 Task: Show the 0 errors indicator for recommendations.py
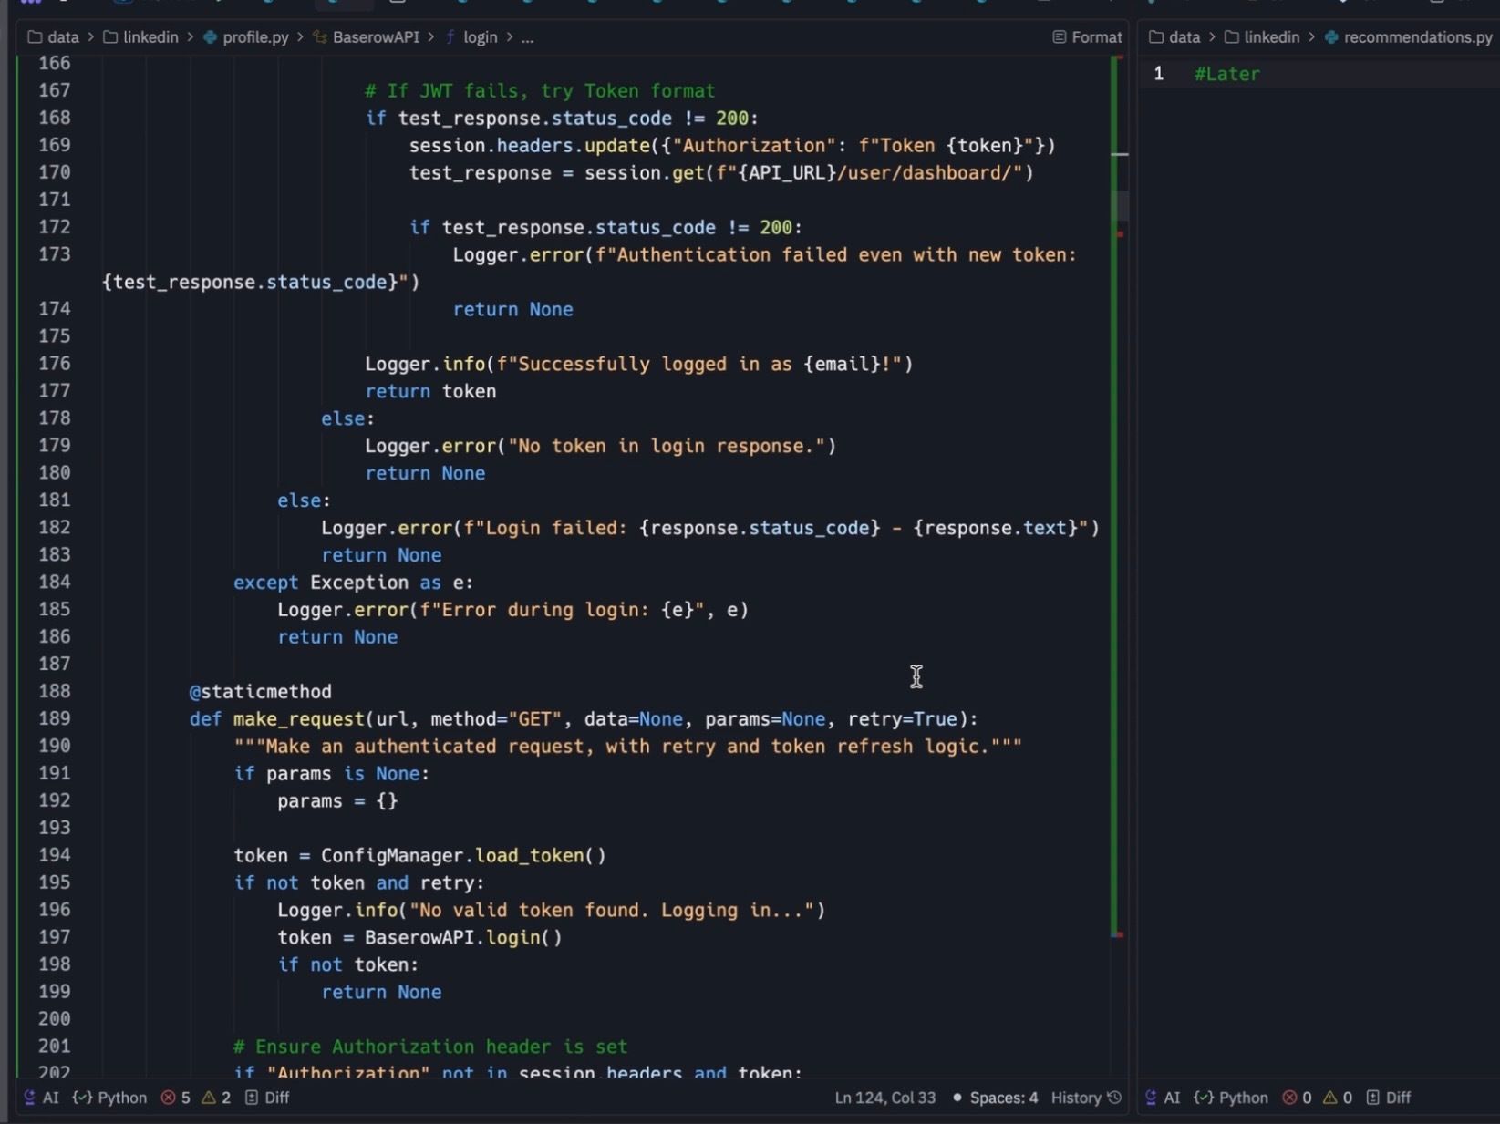(x=1297, y=1098)
